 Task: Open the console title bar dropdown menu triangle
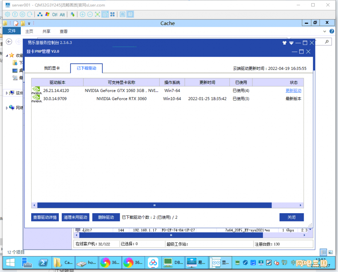point(291,43)
